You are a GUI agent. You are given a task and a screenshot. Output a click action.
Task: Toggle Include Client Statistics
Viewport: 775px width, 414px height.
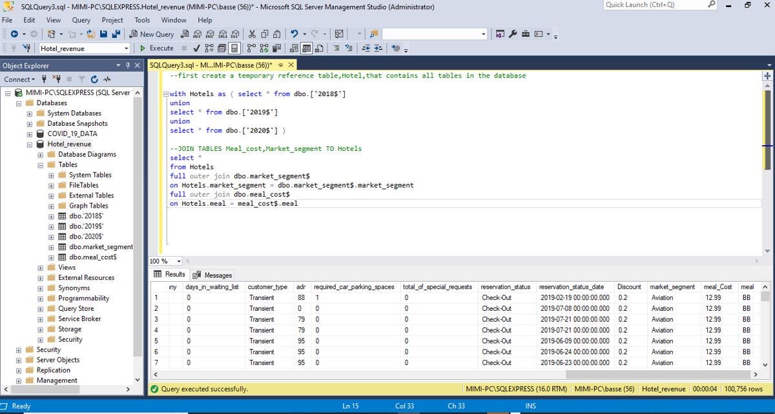pyautogui.click(x=276, y=48)
